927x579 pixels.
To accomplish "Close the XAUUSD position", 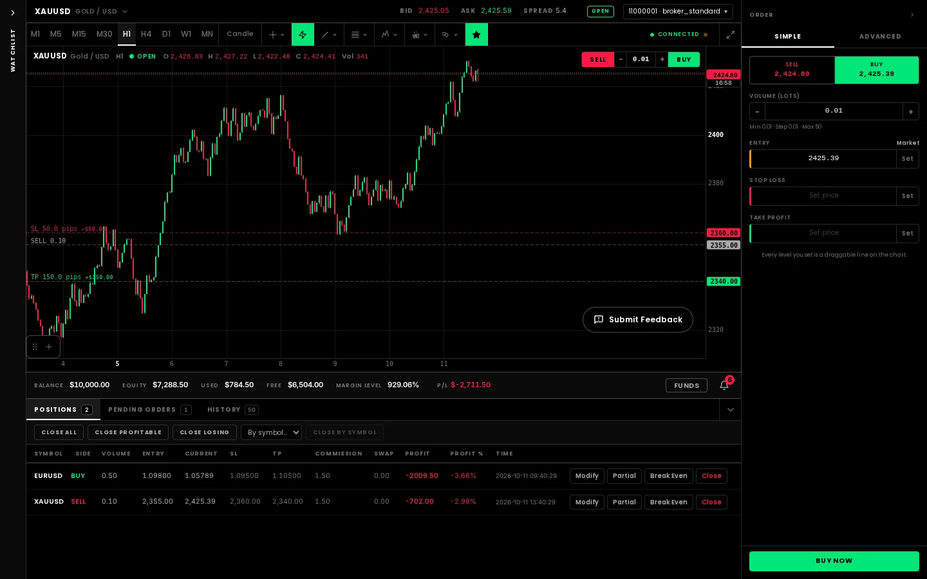I will [711, 502].
